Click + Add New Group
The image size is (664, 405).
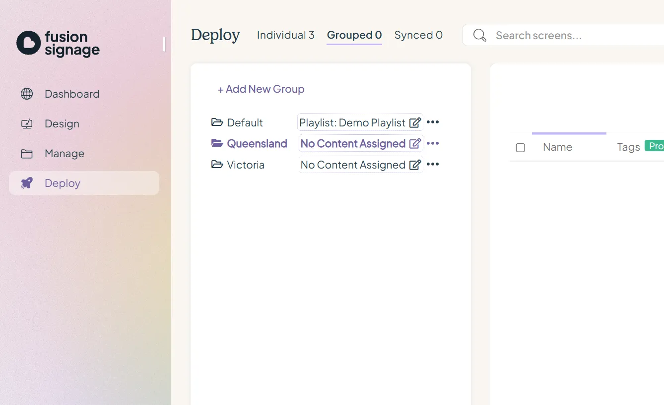point(261,89)
